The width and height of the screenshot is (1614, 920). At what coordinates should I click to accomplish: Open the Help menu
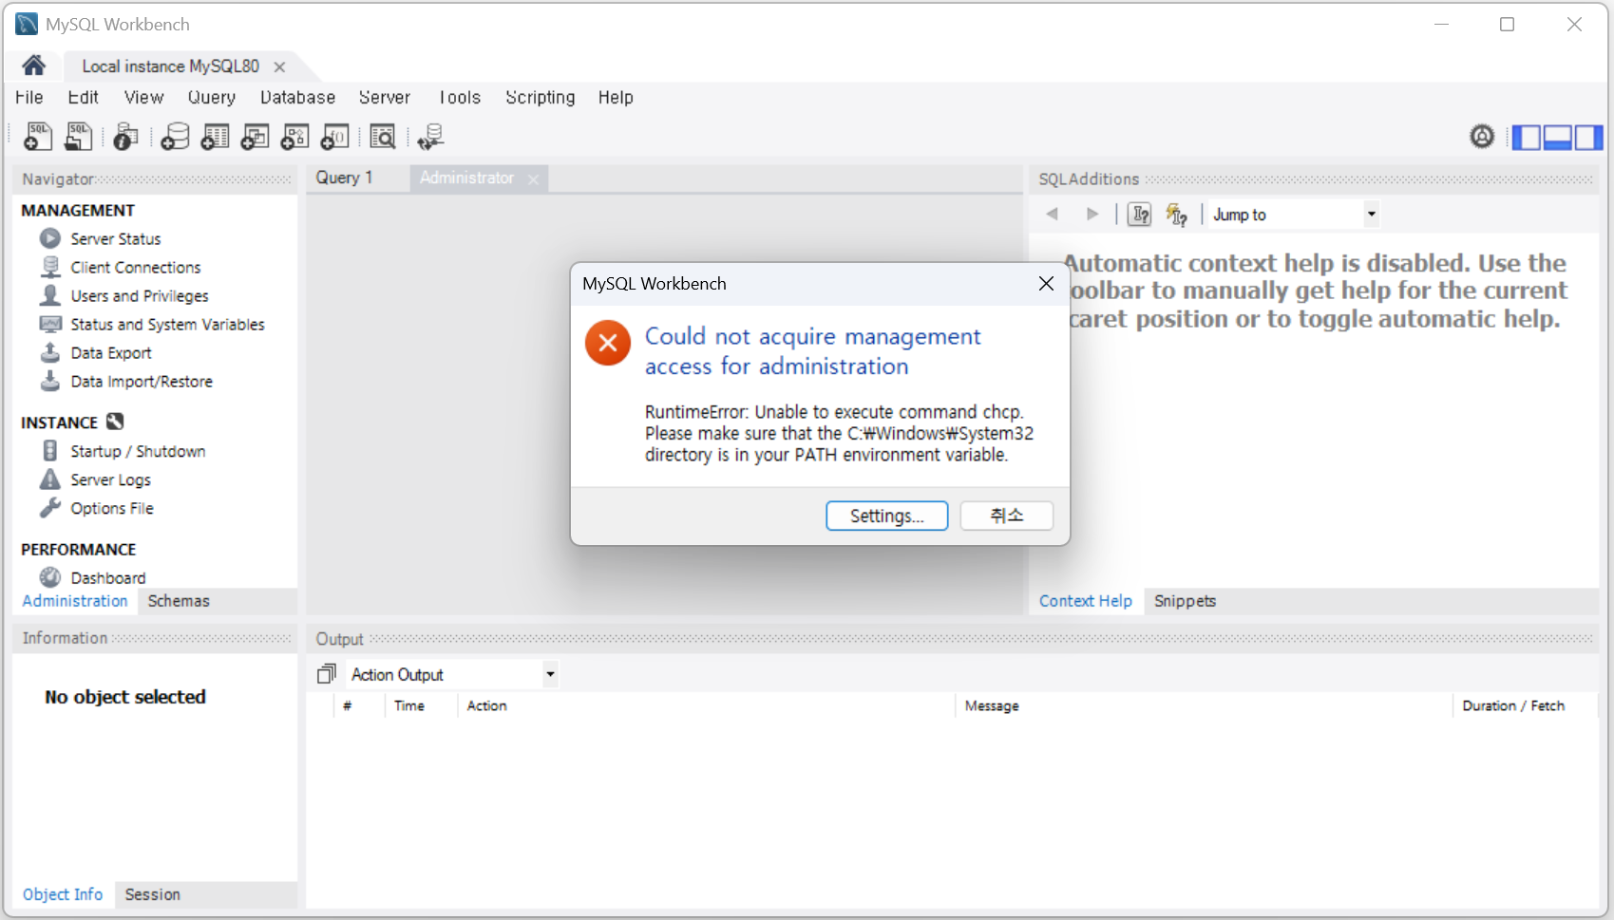tap(616, 98)
